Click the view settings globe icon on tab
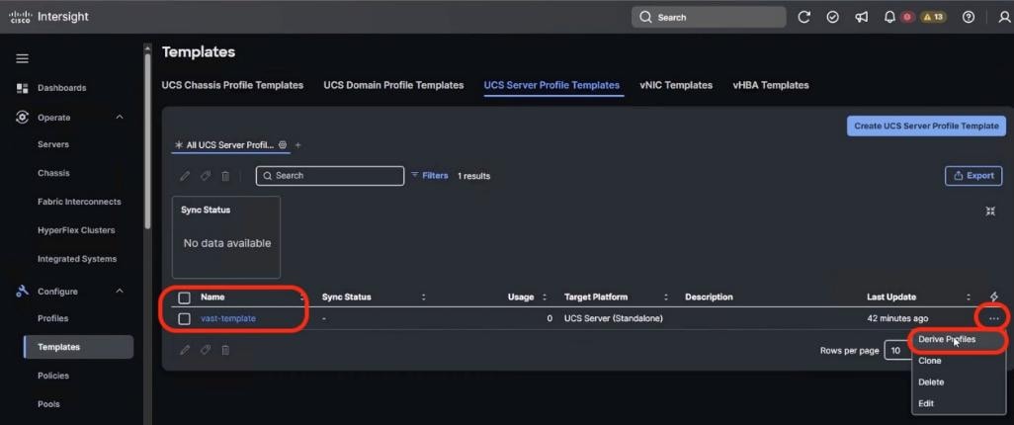The image size is (1014, 425). point(283,145)
